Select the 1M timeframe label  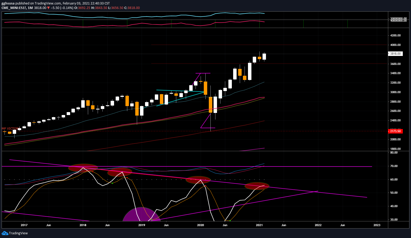click(30, 8)
